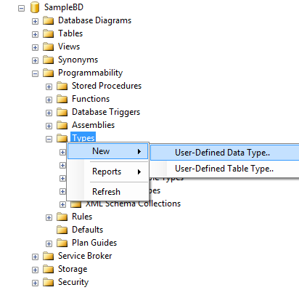This screenshot has height=290, width=299.
Task: Click the Views folder icon
Action: (x=48, y=47)
